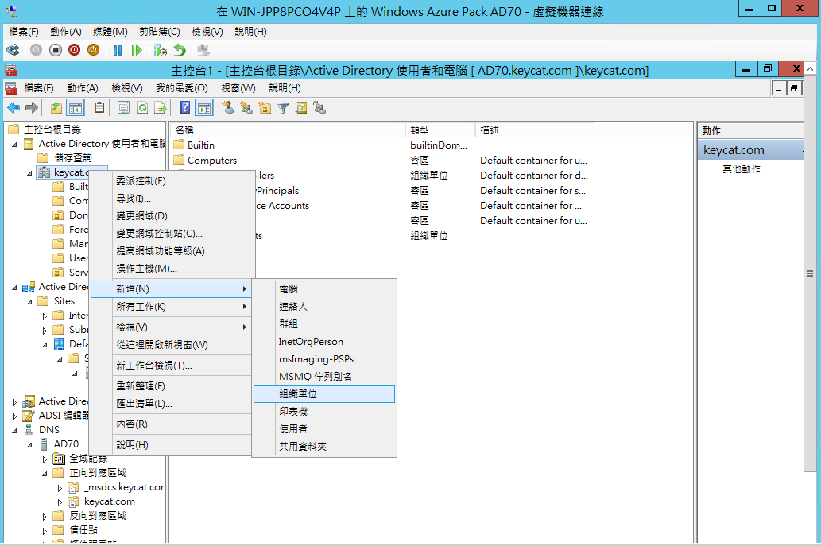This screenshot has height=546, width=821.
Task: Collapse the 正向對應區域 node
Action: point(45,474)
